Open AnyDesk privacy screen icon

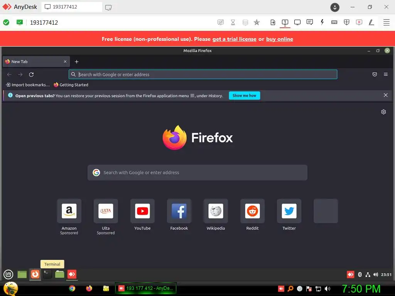pos(220,22)
